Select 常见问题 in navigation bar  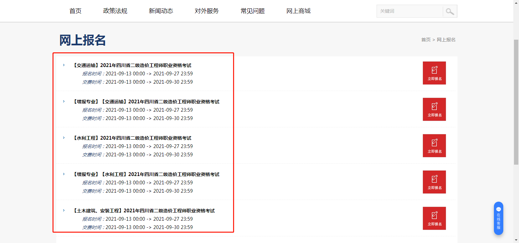pos(252,11)
